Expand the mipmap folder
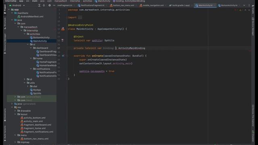258x145 pixels. [x=15, y=142]
